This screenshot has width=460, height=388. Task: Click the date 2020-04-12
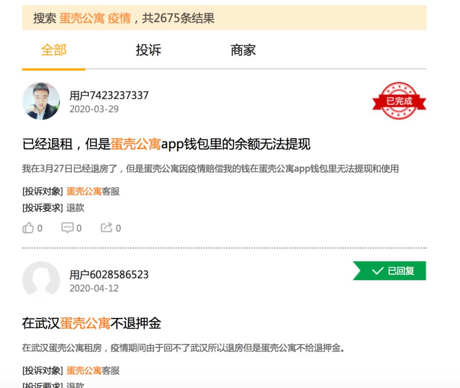94,288
